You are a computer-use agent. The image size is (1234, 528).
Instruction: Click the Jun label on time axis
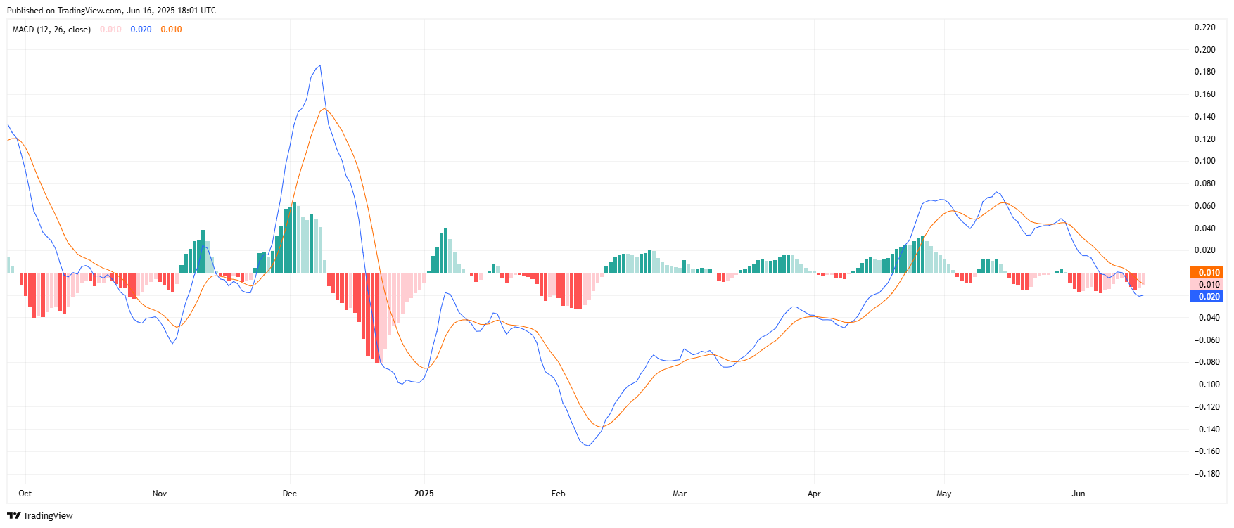point(1079,494)
